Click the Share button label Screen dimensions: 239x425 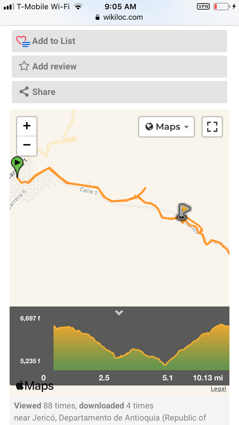[44, 92]
